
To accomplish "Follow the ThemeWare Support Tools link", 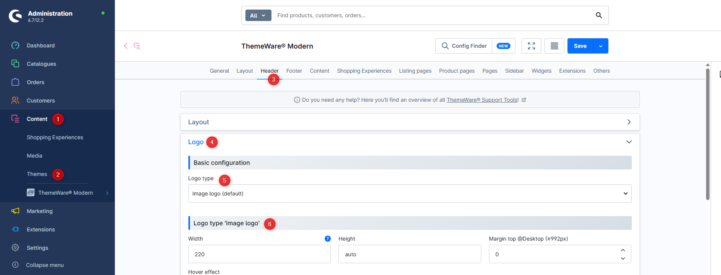I will (x=482, y=100).
